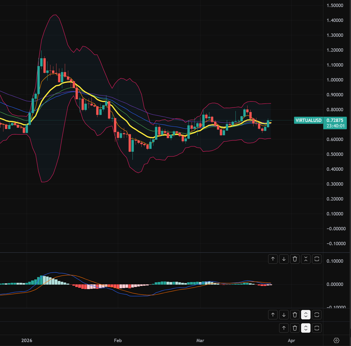Click the 0.60000 price axis label
This screenshot has width=351, height=346.
(335, 139)
